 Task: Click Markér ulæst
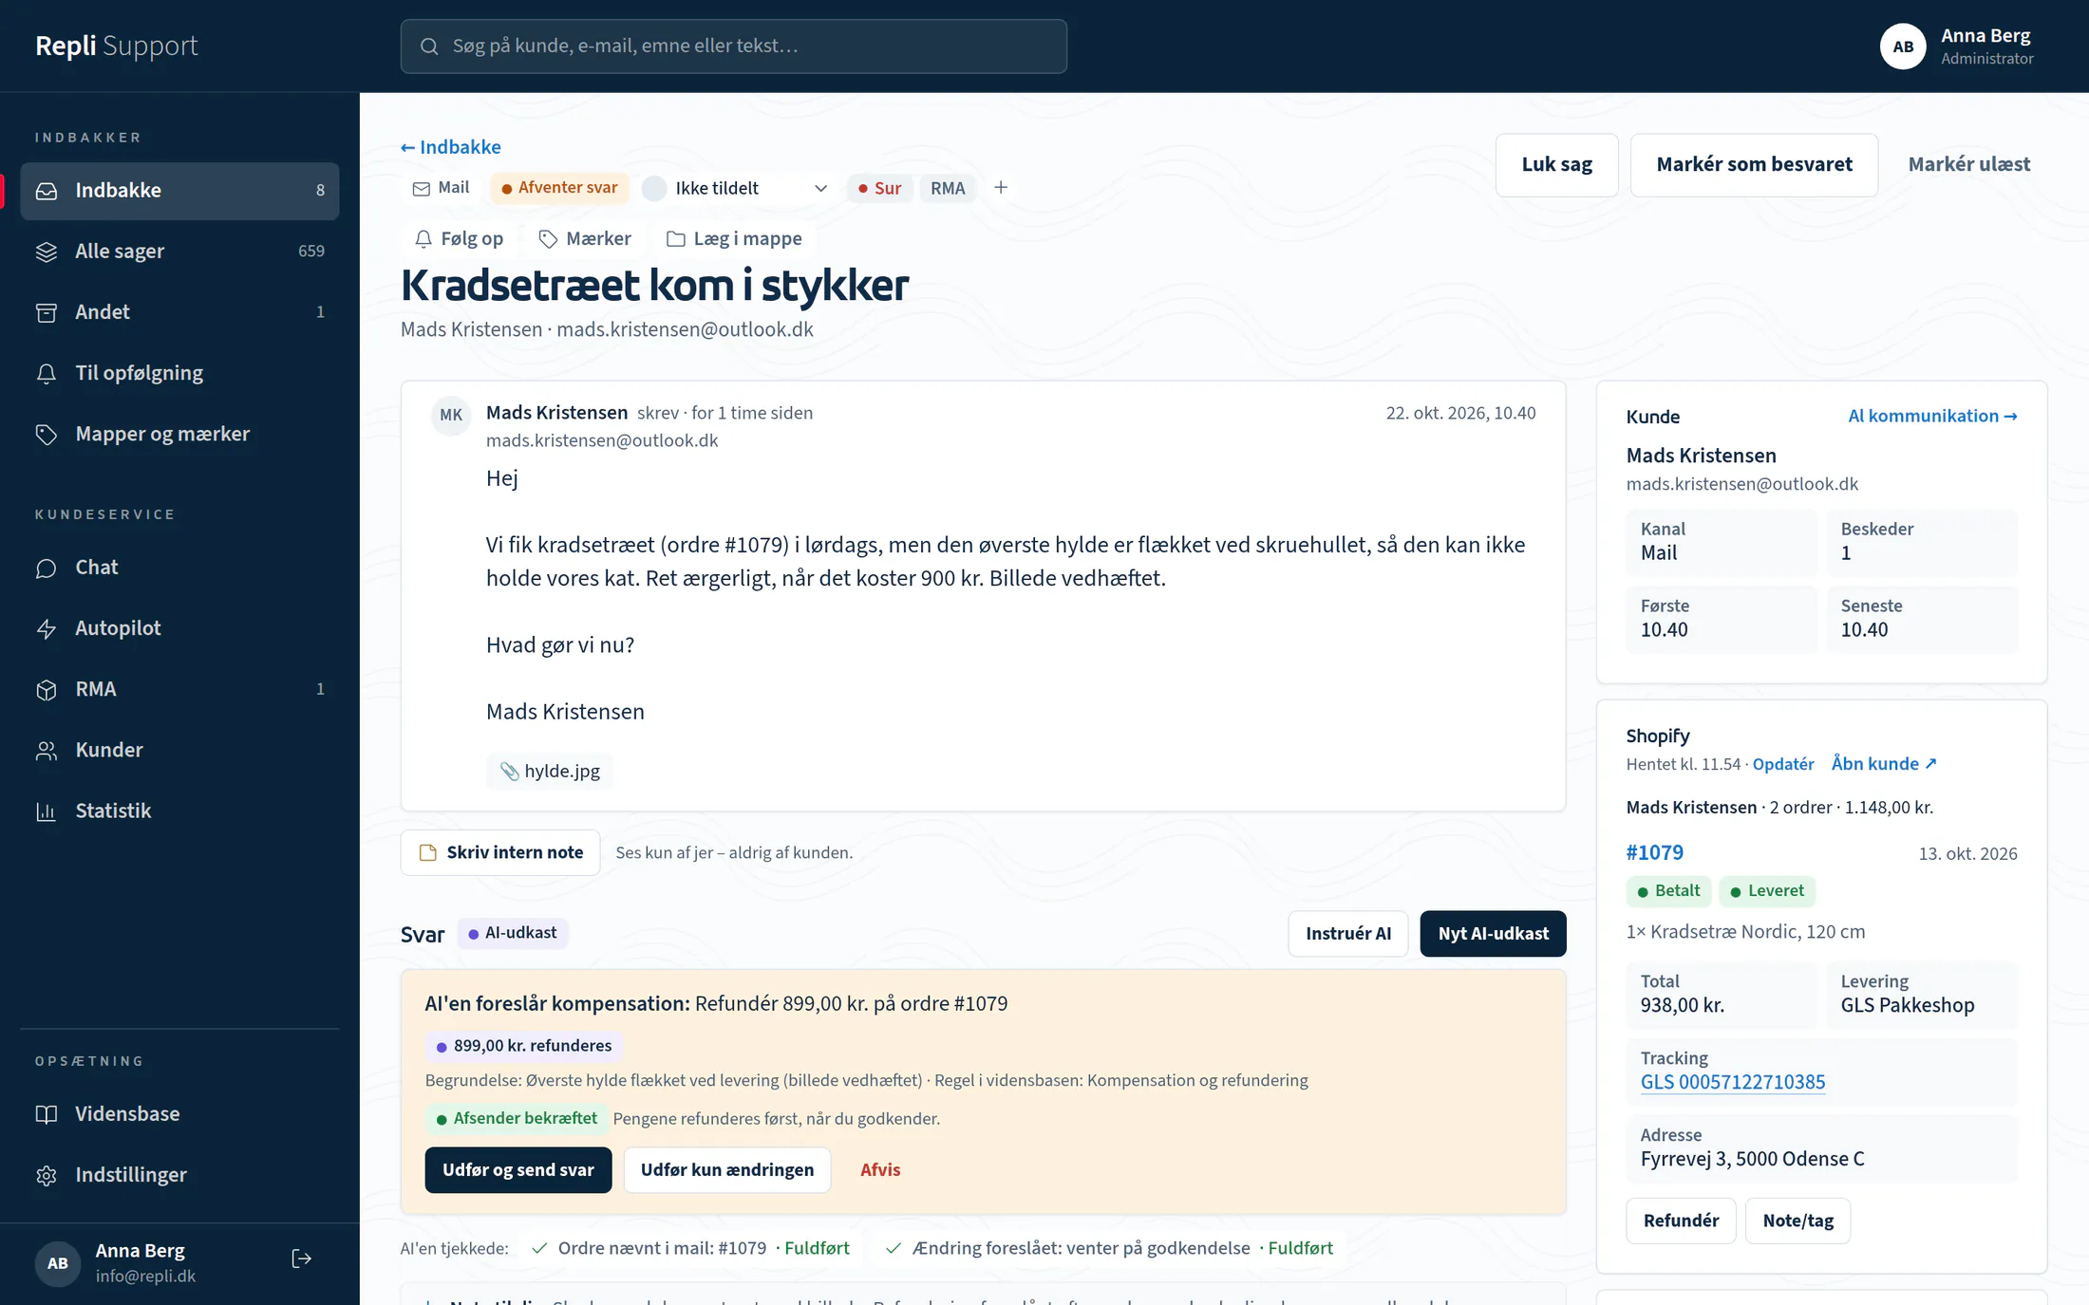point(1968,165)
